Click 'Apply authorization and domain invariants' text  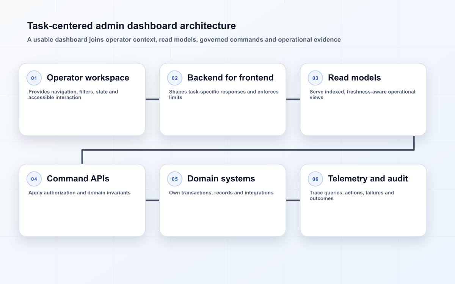tap(80, 193)
